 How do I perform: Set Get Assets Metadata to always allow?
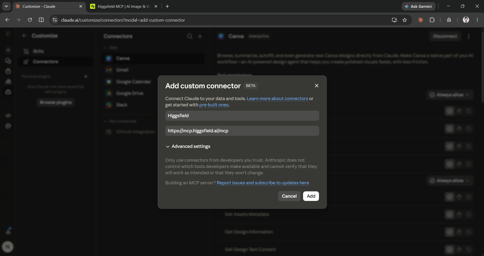[x=449, y=214]
